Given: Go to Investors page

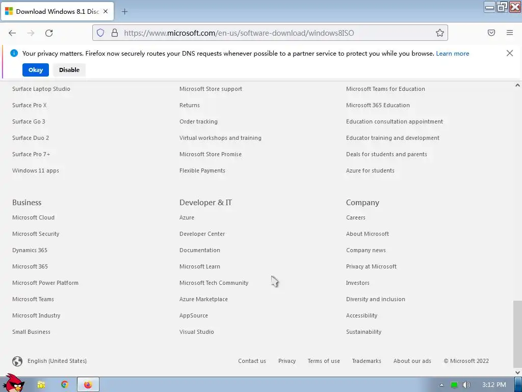Looking at the screenshot, I should [357, 283].
